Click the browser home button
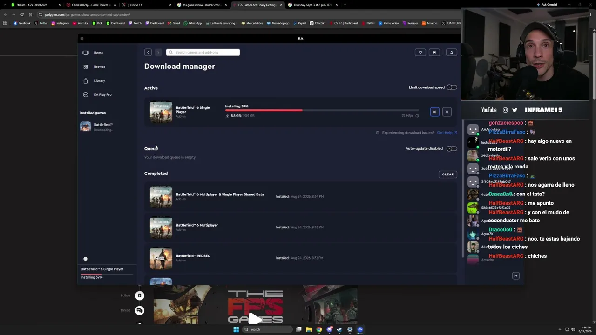This screenshot has height=335, width=596. [30, 14]
